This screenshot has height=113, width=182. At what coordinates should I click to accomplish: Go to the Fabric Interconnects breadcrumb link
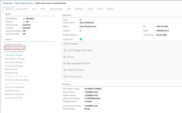[24, 3]
